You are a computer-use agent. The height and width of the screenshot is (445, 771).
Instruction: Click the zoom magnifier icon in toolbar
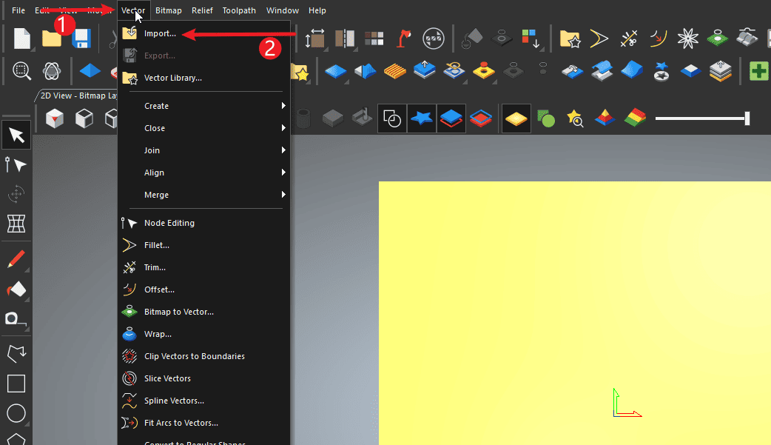coord(22,71)
